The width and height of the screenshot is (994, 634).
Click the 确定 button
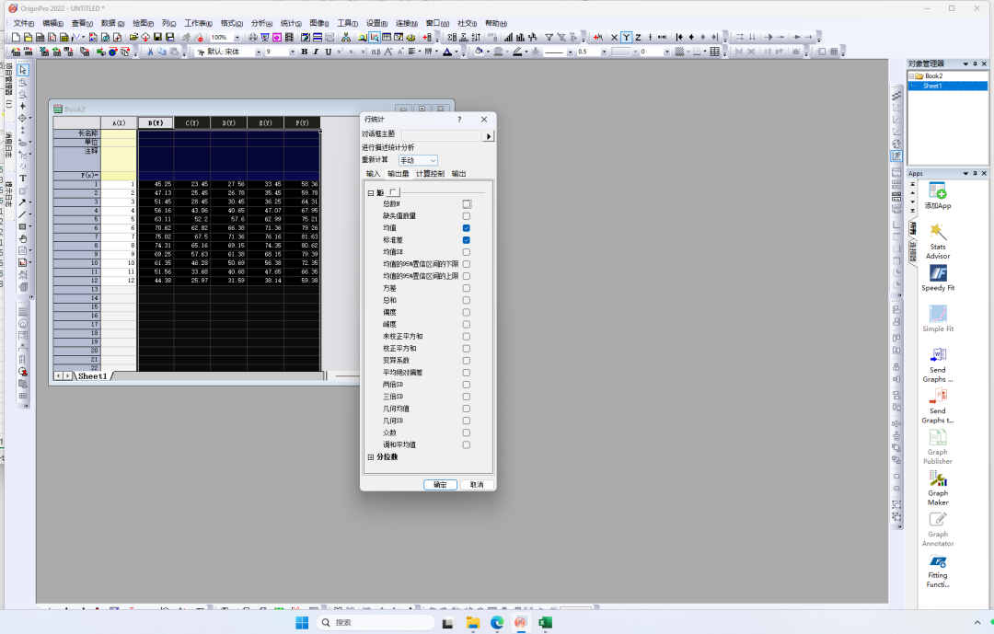[x=440, y=485]
